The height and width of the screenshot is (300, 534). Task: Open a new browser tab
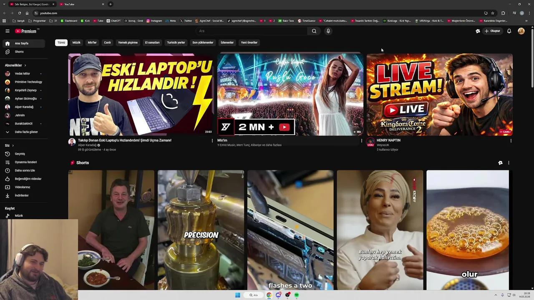111,4
